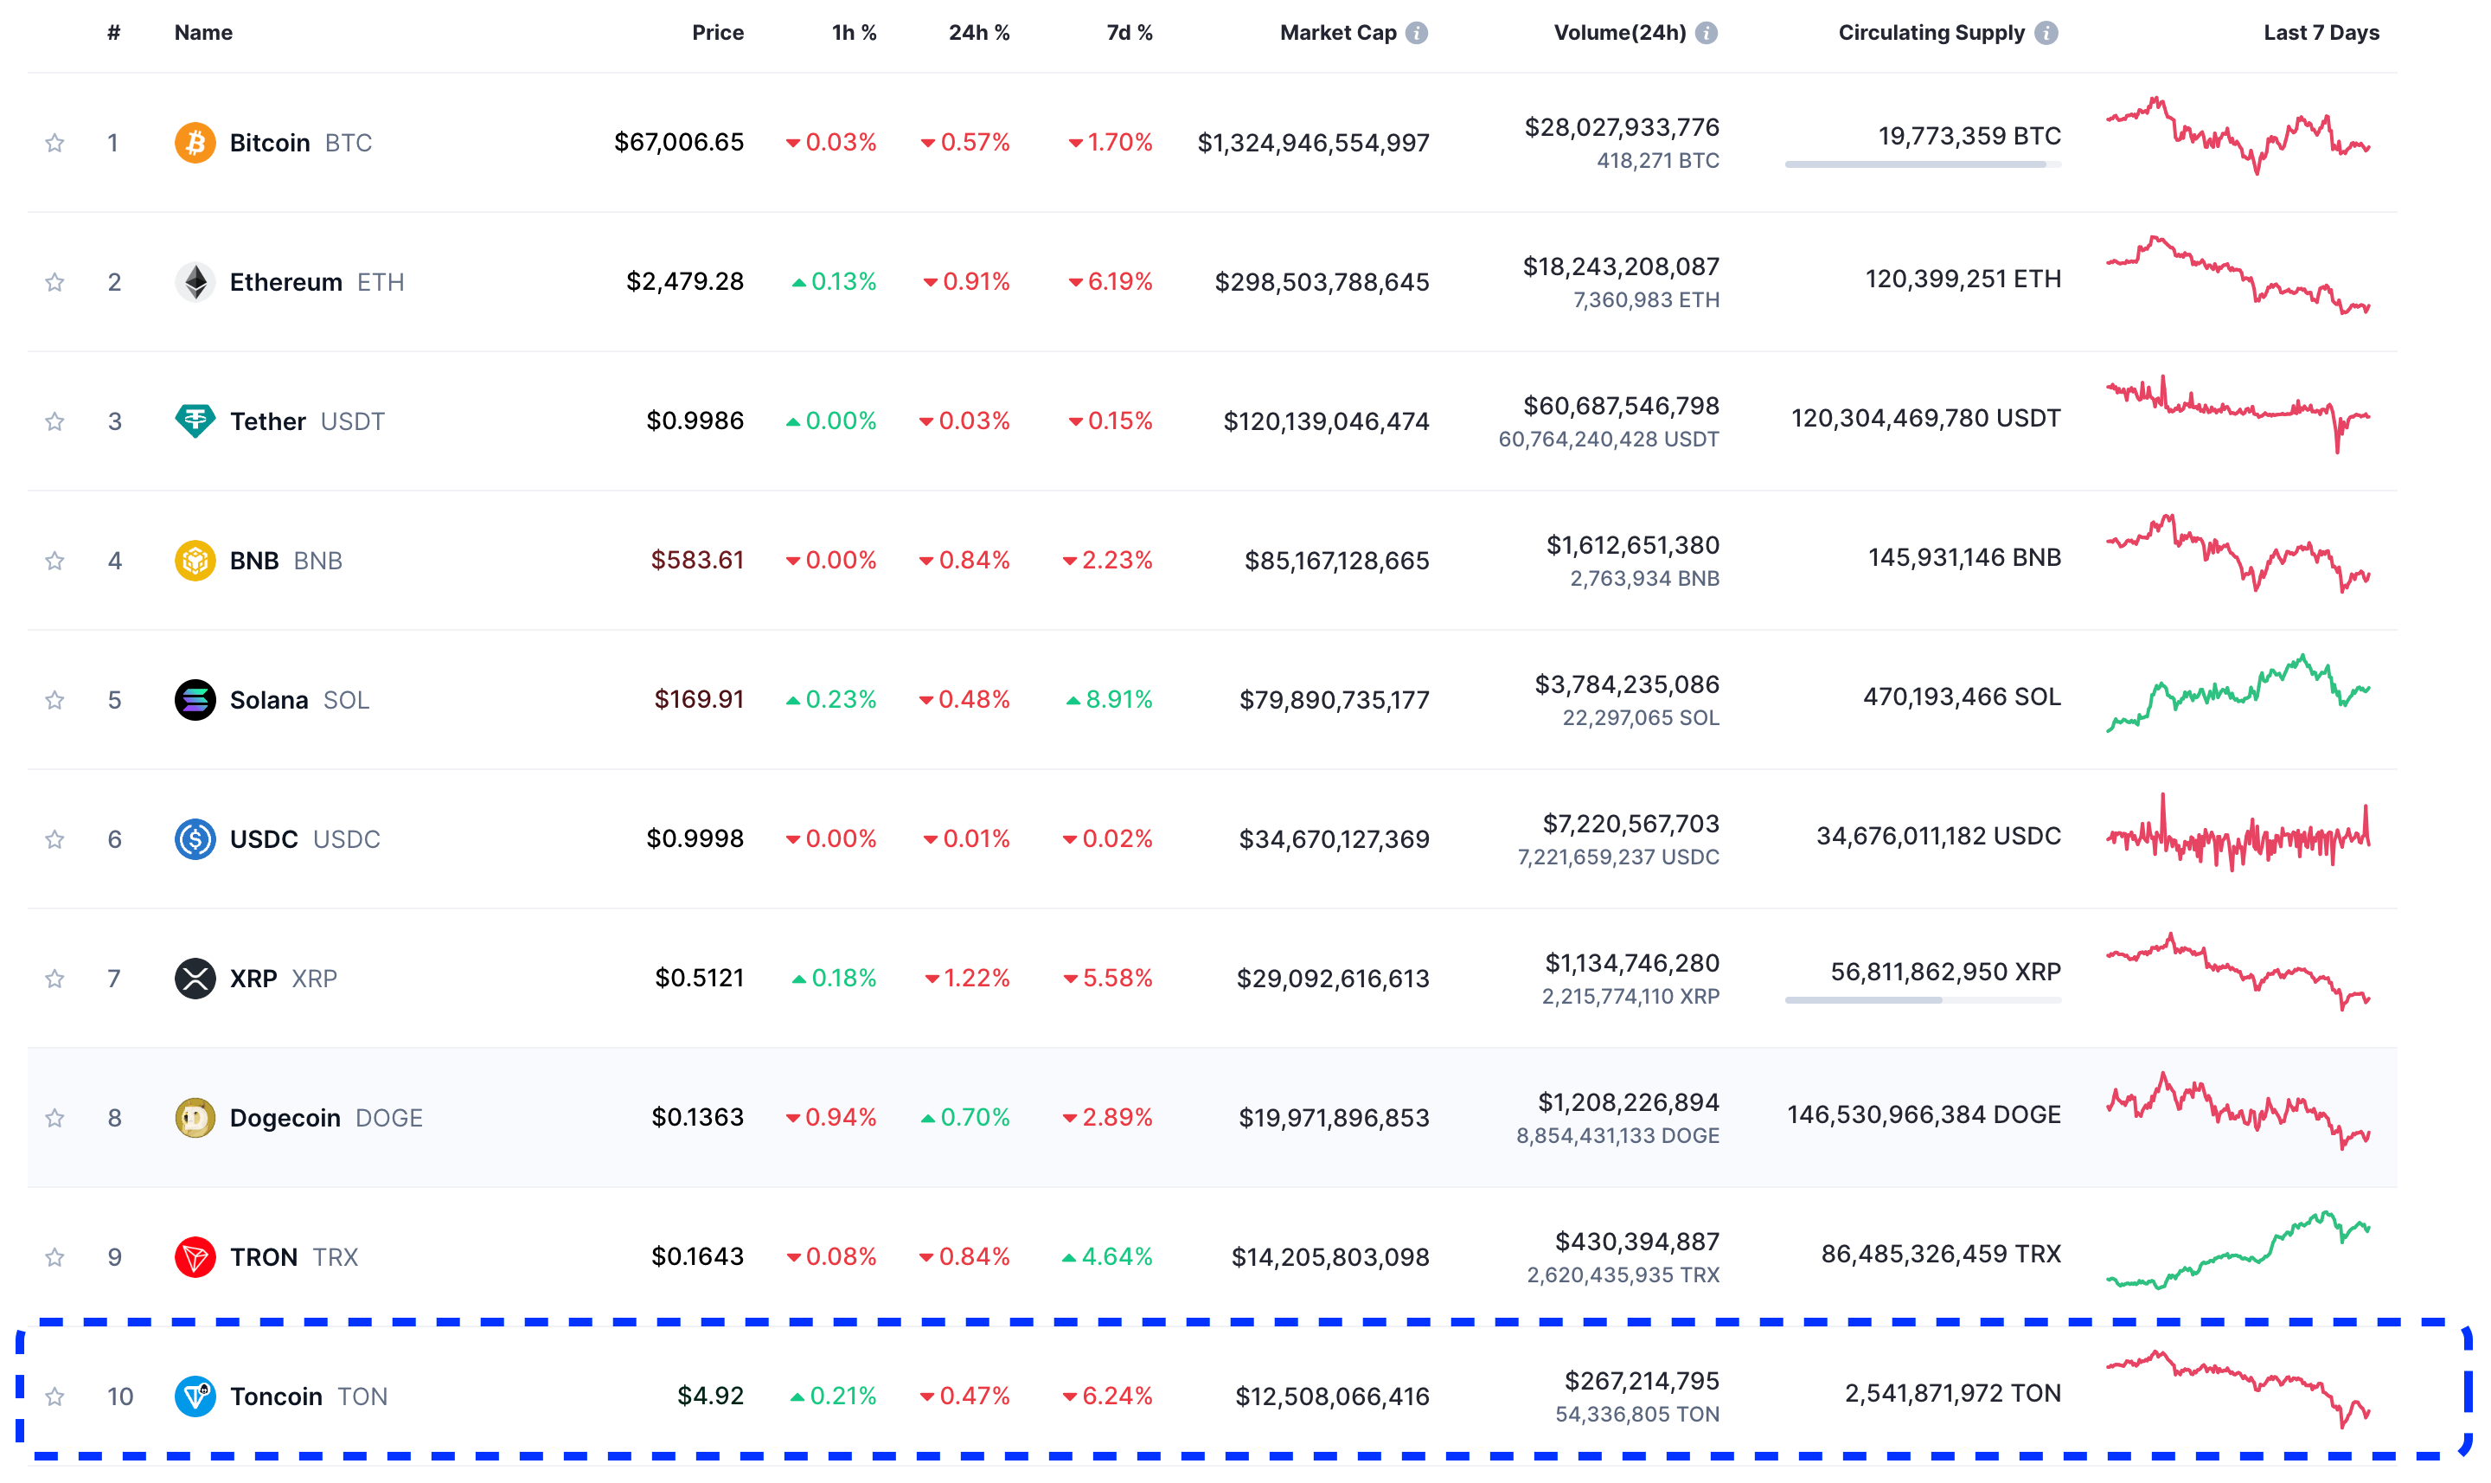Viewport: 2491px width, 1483px height.
Task: Click the USDC logo icon
Action: click(195, 838)
